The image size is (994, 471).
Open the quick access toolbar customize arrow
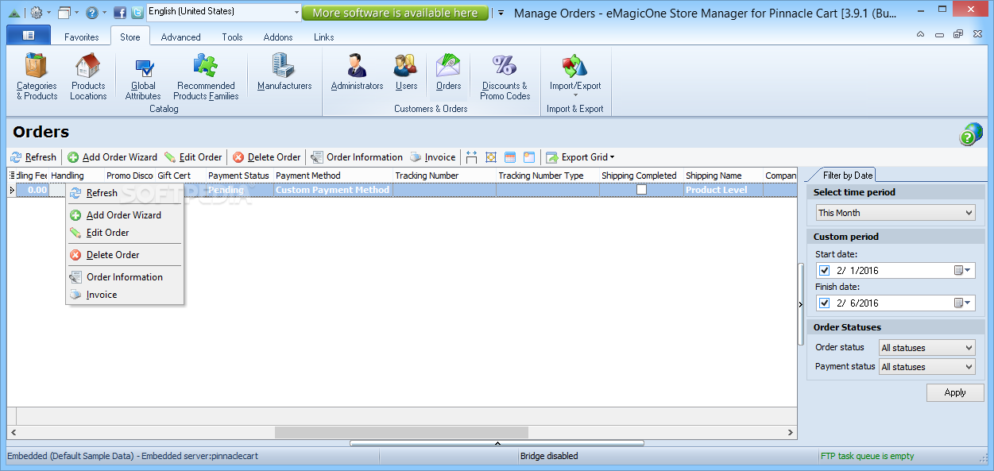pyautogui.click(x=501, y=13)
